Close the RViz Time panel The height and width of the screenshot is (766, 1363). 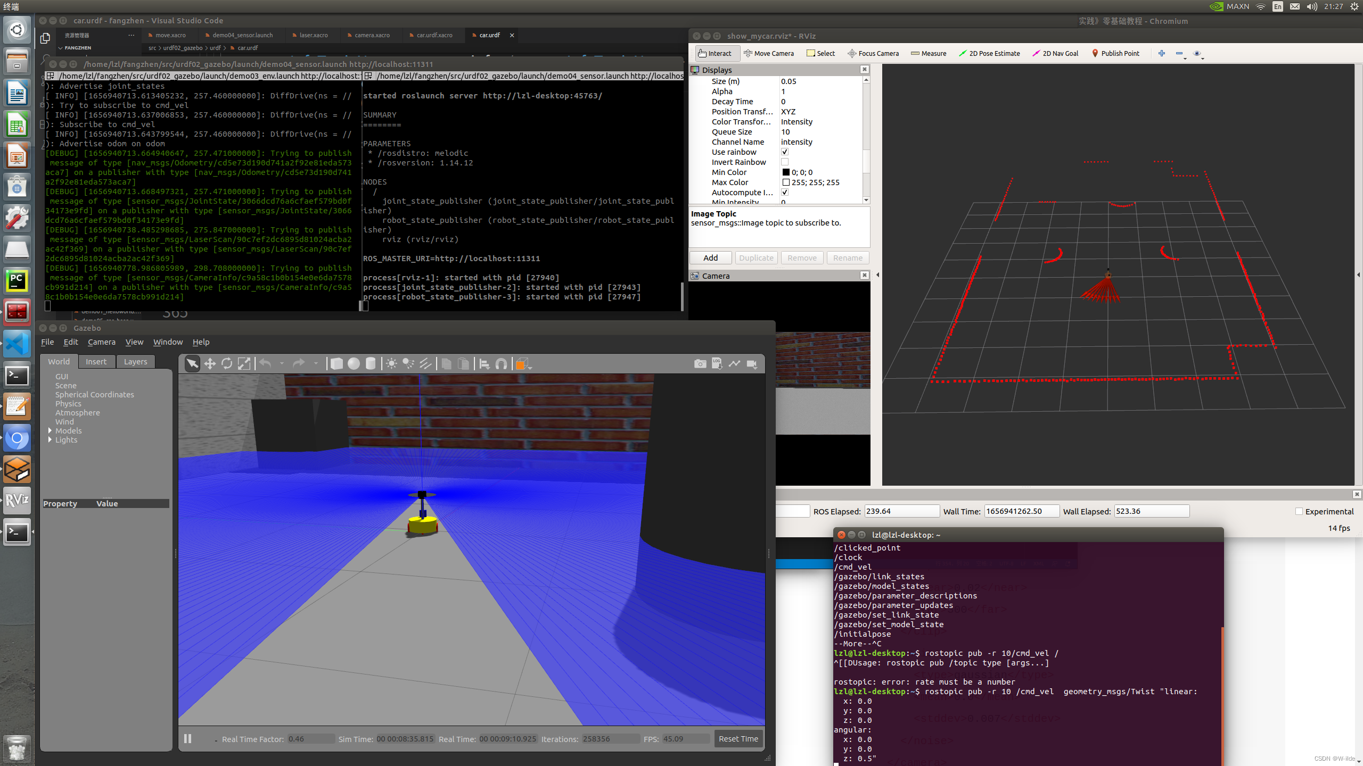coord(1357,494)
